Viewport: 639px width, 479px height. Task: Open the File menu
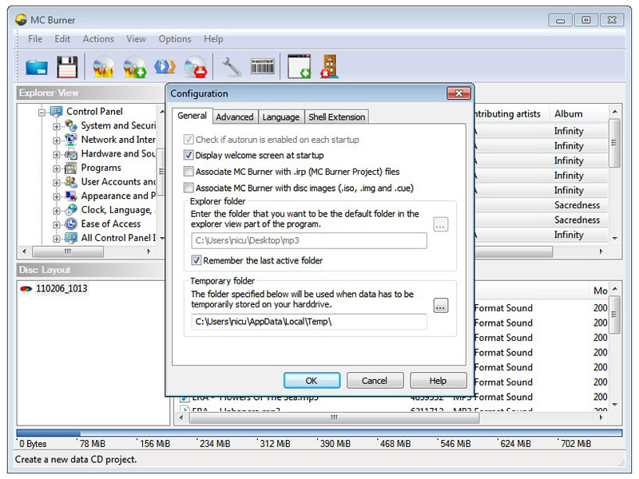pos(35,39)
